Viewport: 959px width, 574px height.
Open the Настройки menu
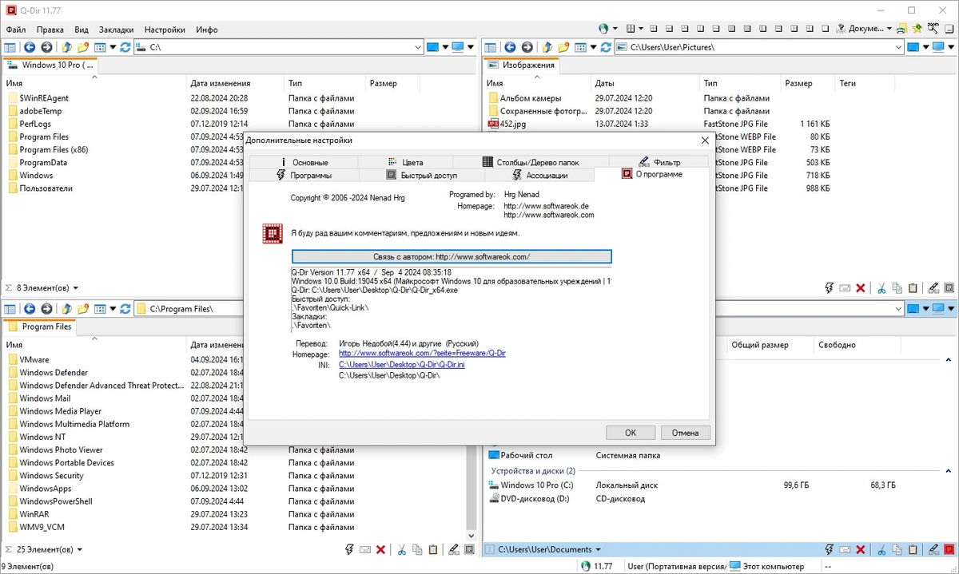click(165, 30)
